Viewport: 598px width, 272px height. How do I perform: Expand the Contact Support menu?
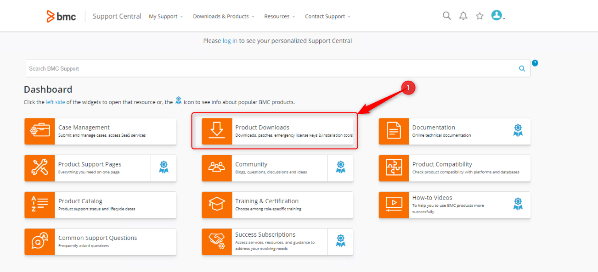click(x=327, y=17)
